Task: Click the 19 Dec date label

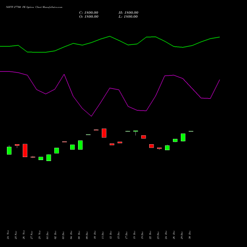Action: click(x=142, y=235)
